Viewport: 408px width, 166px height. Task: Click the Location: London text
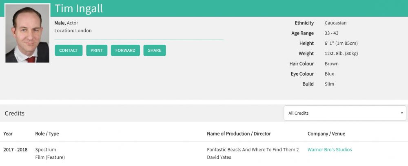click(x=73, y=31)
